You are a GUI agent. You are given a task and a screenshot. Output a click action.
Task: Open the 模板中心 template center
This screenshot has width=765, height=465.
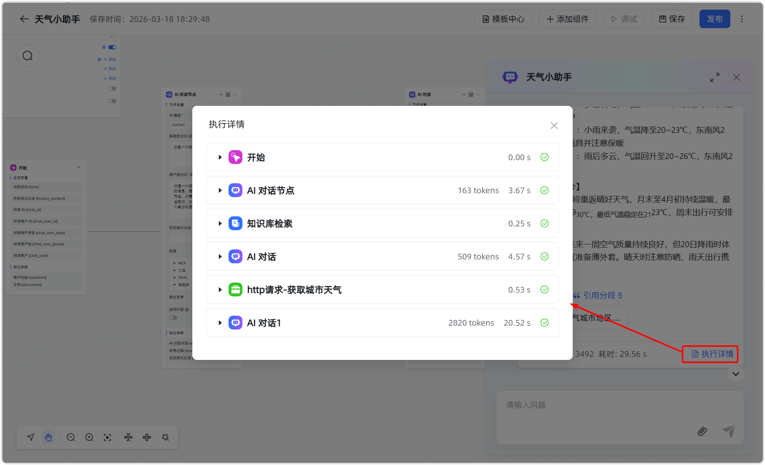coord(503,18)
